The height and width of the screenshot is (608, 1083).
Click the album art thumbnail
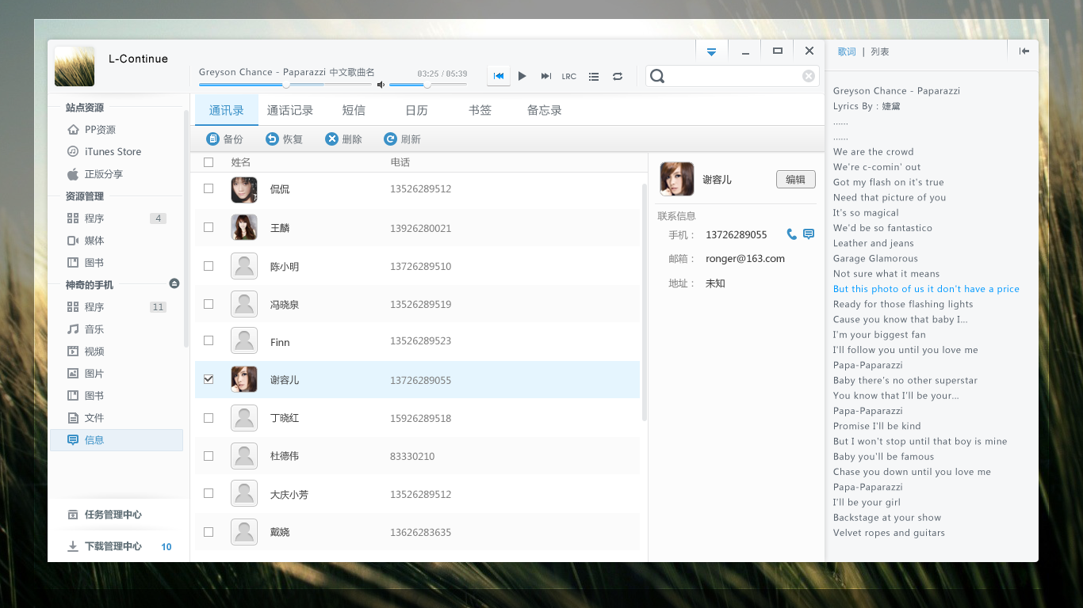tap(75, 66)
